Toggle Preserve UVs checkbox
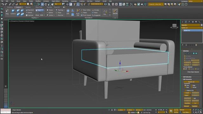 (x=185, y=90)
